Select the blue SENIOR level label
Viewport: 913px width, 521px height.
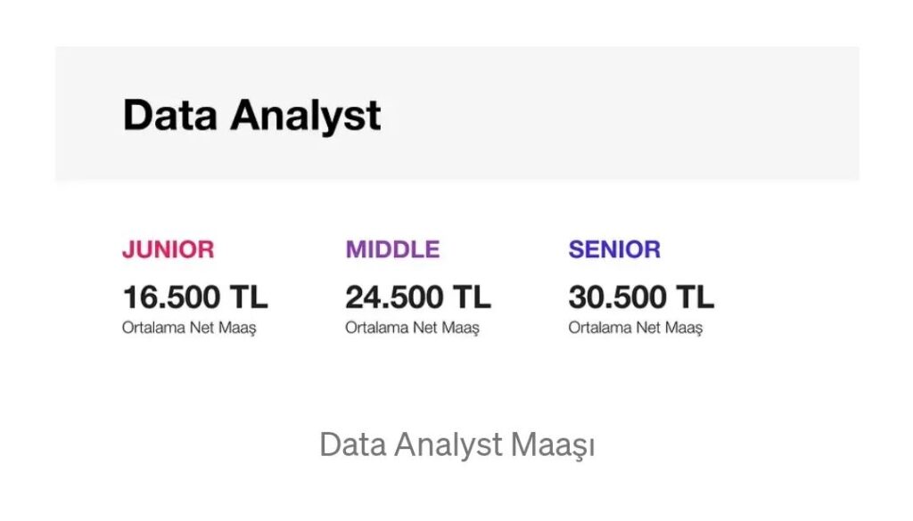[x=614, y=249]
